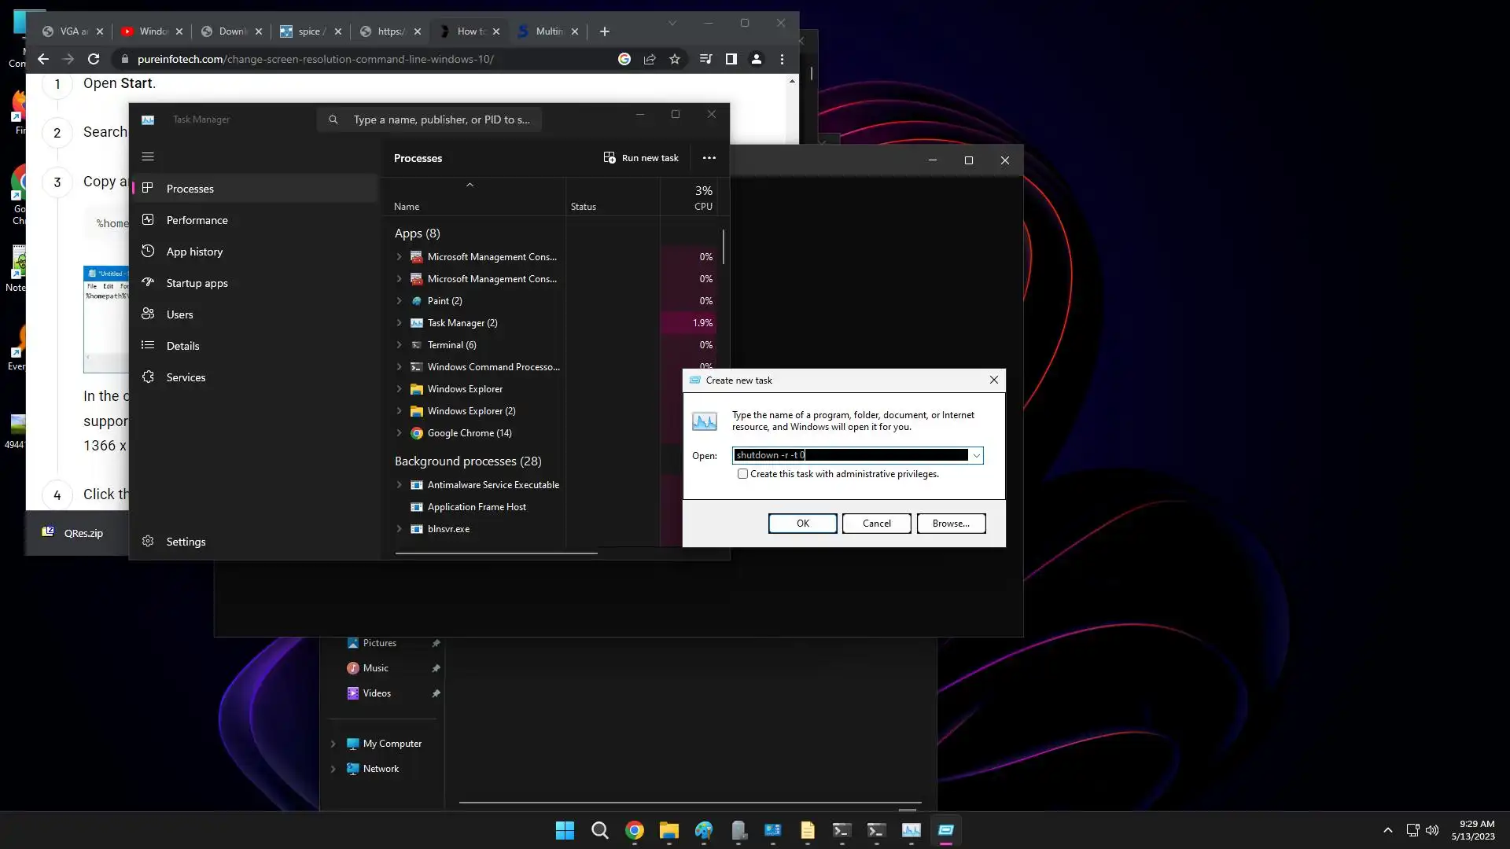
Task: Expand the Terminal (6) process group
Action: pyautogui.click(x=399, y=345)
